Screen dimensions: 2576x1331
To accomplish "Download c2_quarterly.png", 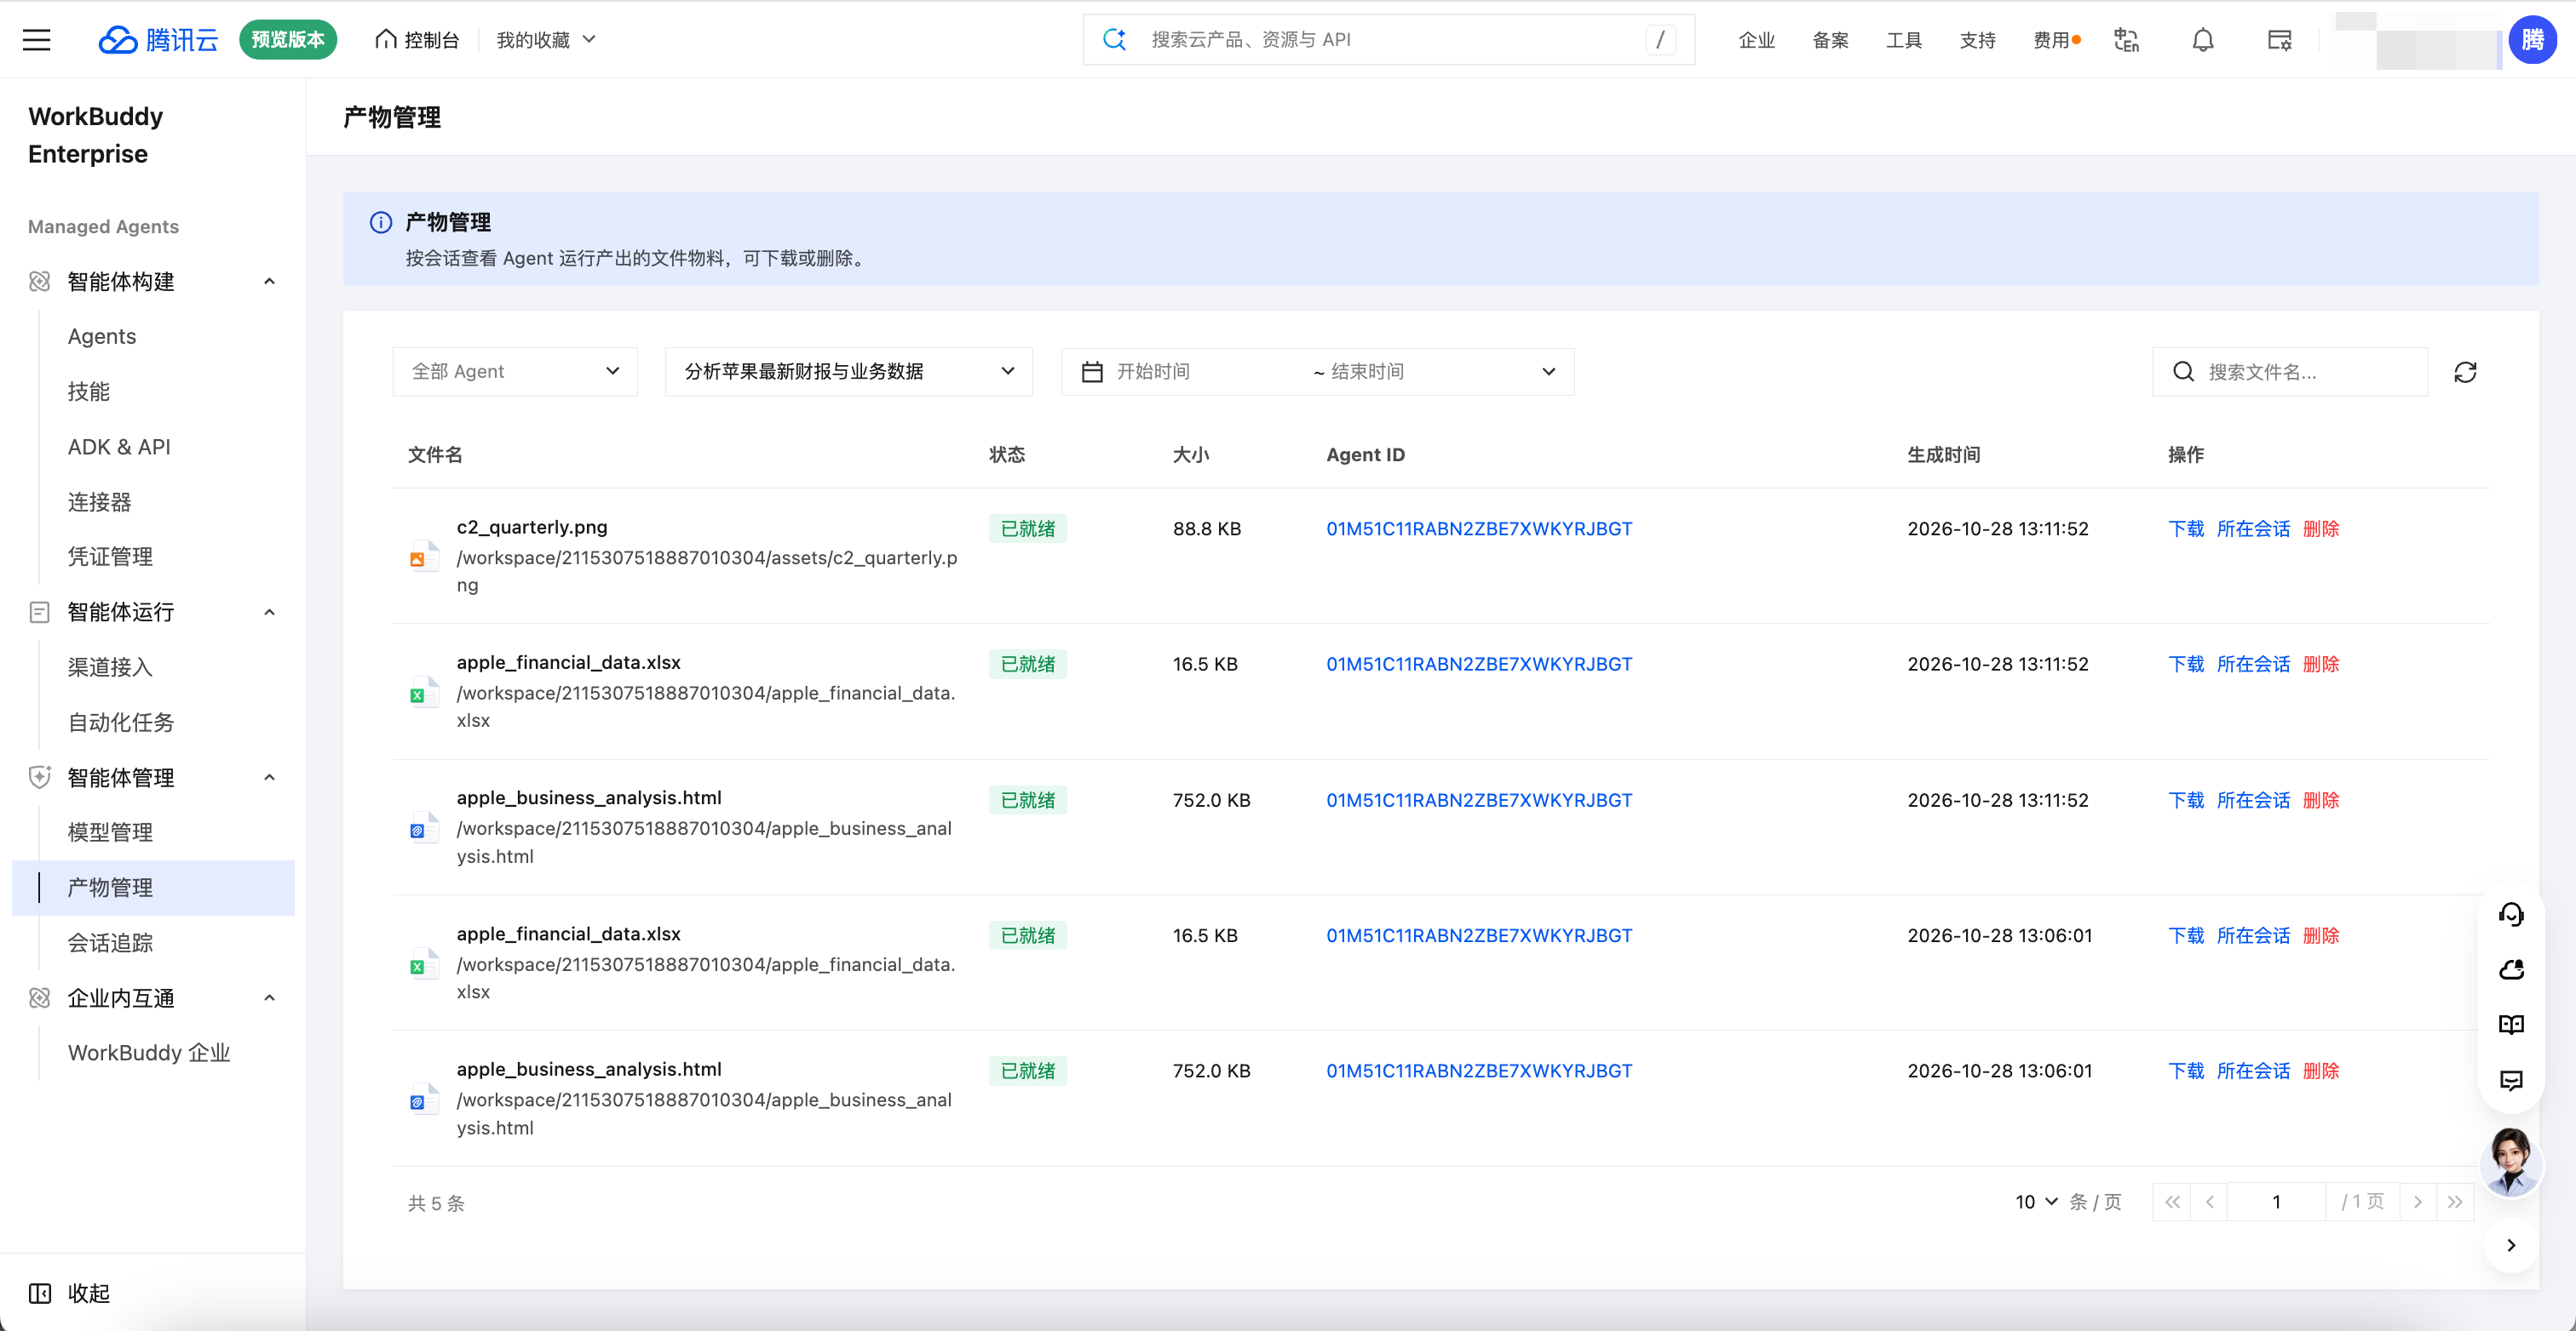I will (2185, 528).
